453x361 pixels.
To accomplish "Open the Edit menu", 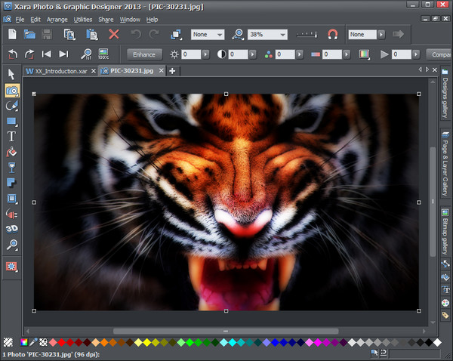I will pyautogui.click(x=35, y=20).
